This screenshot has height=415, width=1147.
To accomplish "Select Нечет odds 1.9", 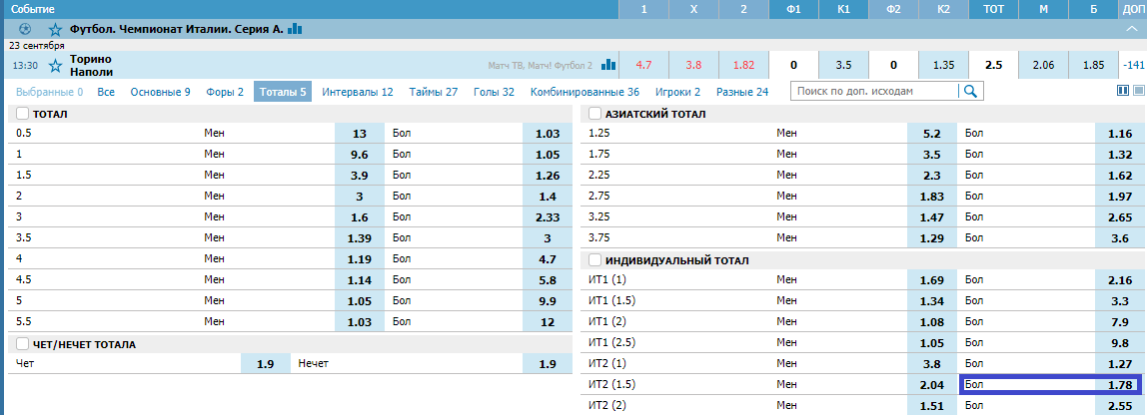I will [548, 363].
